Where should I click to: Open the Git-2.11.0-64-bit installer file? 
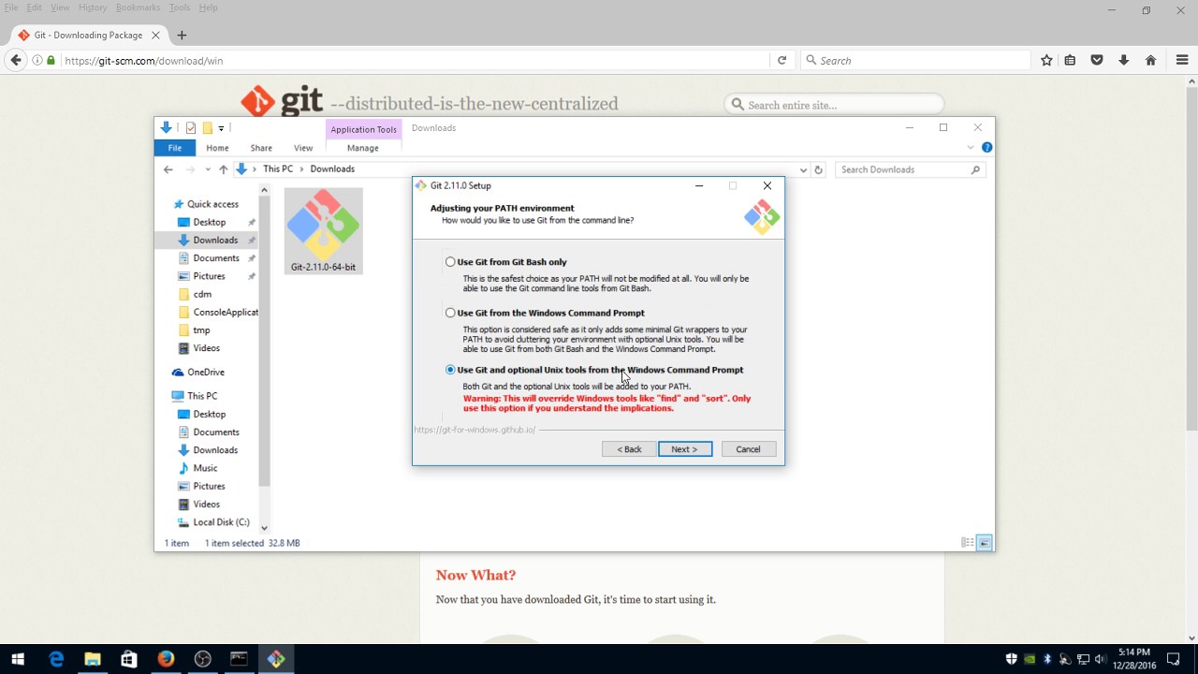[x=323, y=230]
